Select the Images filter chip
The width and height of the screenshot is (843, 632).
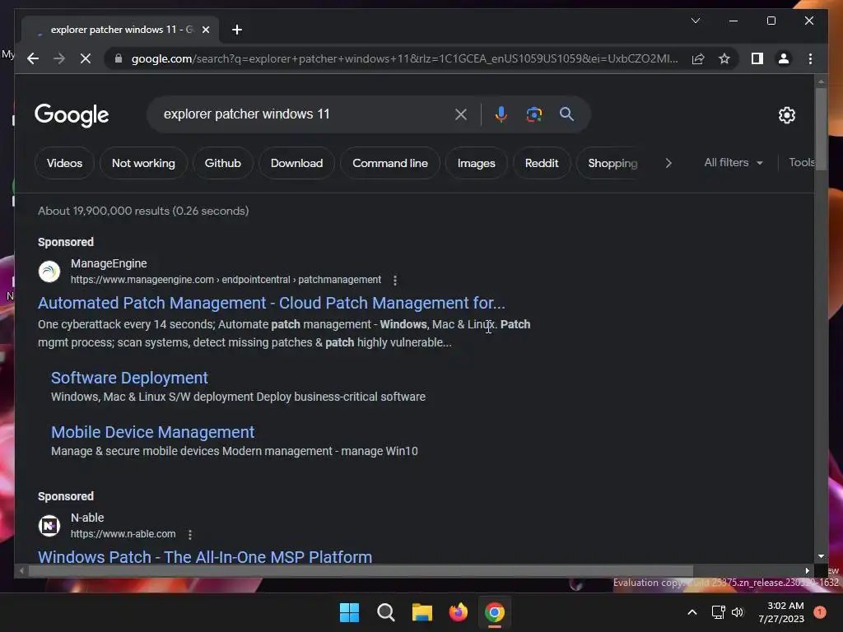pyautogui.click(x=477, y=163)
